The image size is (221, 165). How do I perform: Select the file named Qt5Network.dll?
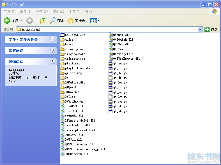pyautogui.click(x=74, y=154)
